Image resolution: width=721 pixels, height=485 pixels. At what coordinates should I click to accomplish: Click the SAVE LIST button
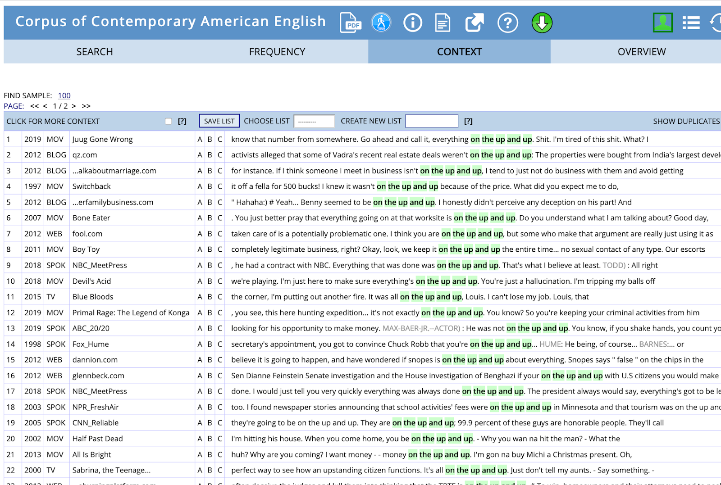pos(219,121)
